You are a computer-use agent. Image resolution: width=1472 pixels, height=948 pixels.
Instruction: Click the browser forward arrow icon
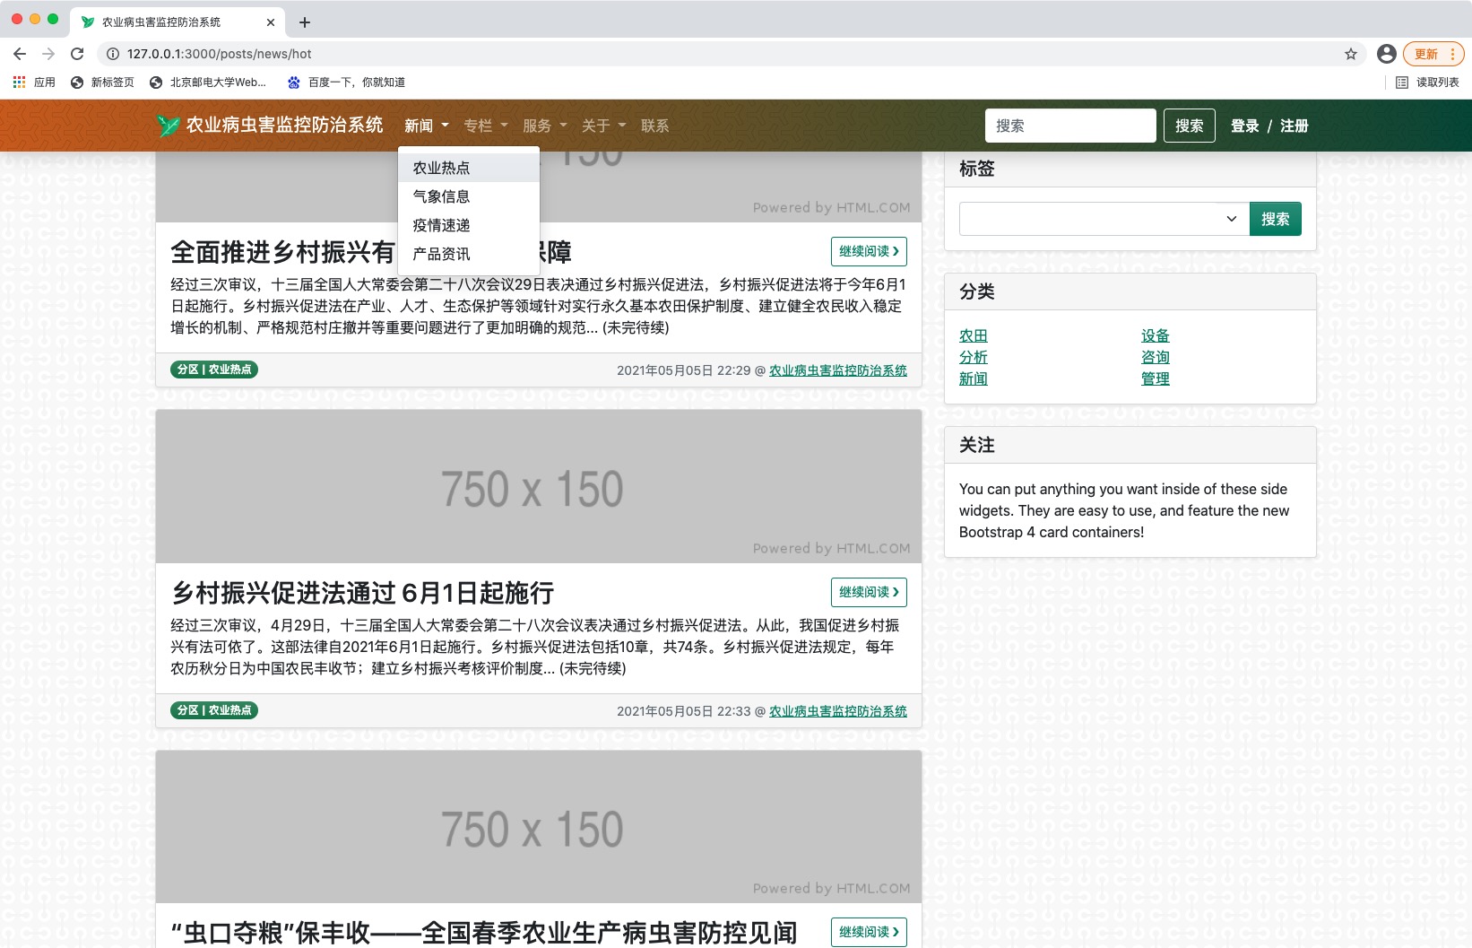click(x=48, y=54)
